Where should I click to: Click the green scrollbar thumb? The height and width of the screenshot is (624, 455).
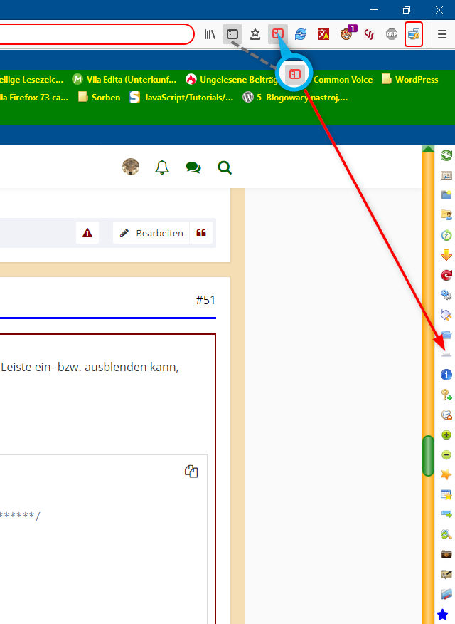click(x=428, y=455)
